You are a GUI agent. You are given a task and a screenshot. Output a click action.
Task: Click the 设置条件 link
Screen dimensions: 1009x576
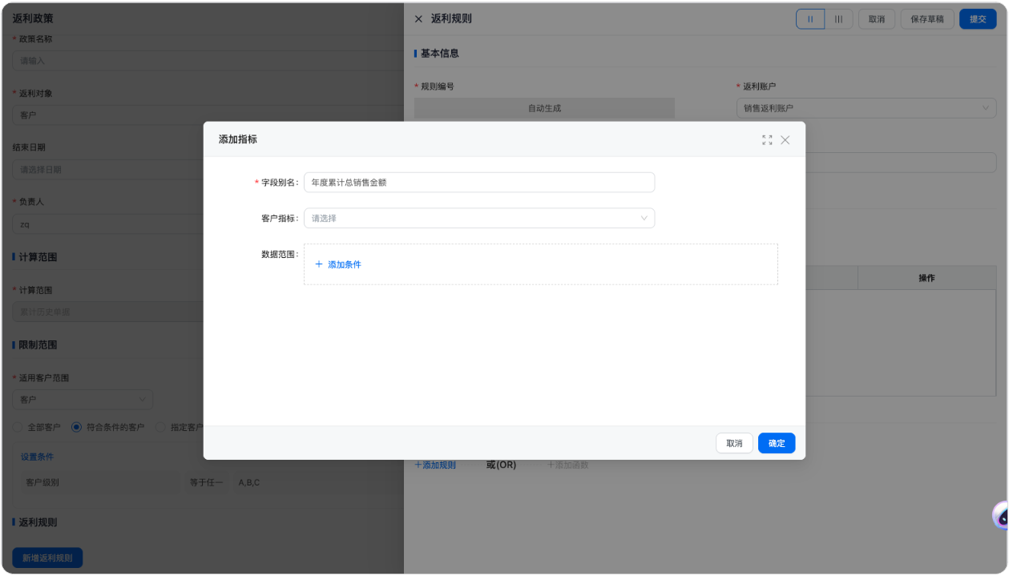point(37,457)
